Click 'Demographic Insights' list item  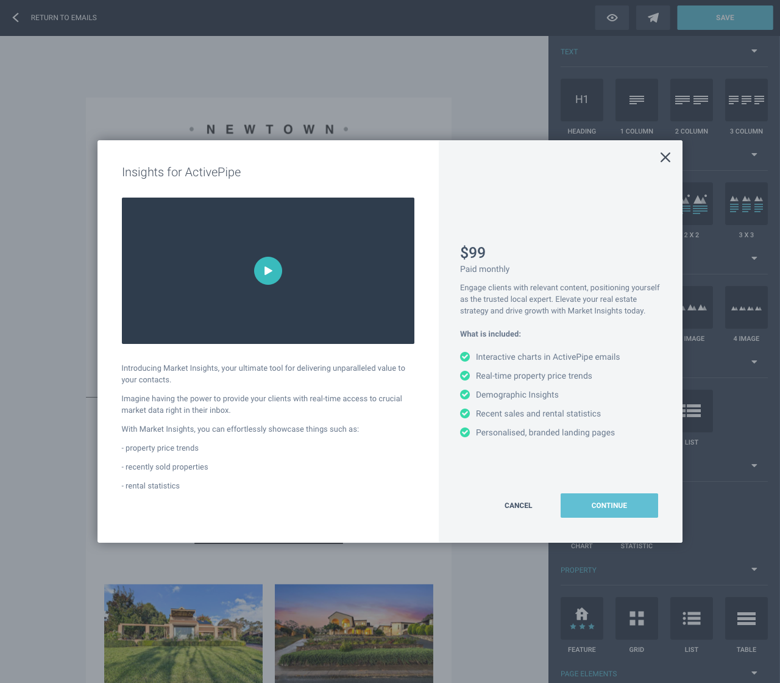click(x=517, y=395)
